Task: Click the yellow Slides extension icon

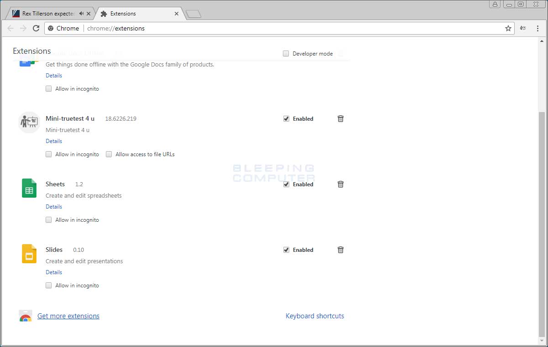Action: (x=29, y=254)
